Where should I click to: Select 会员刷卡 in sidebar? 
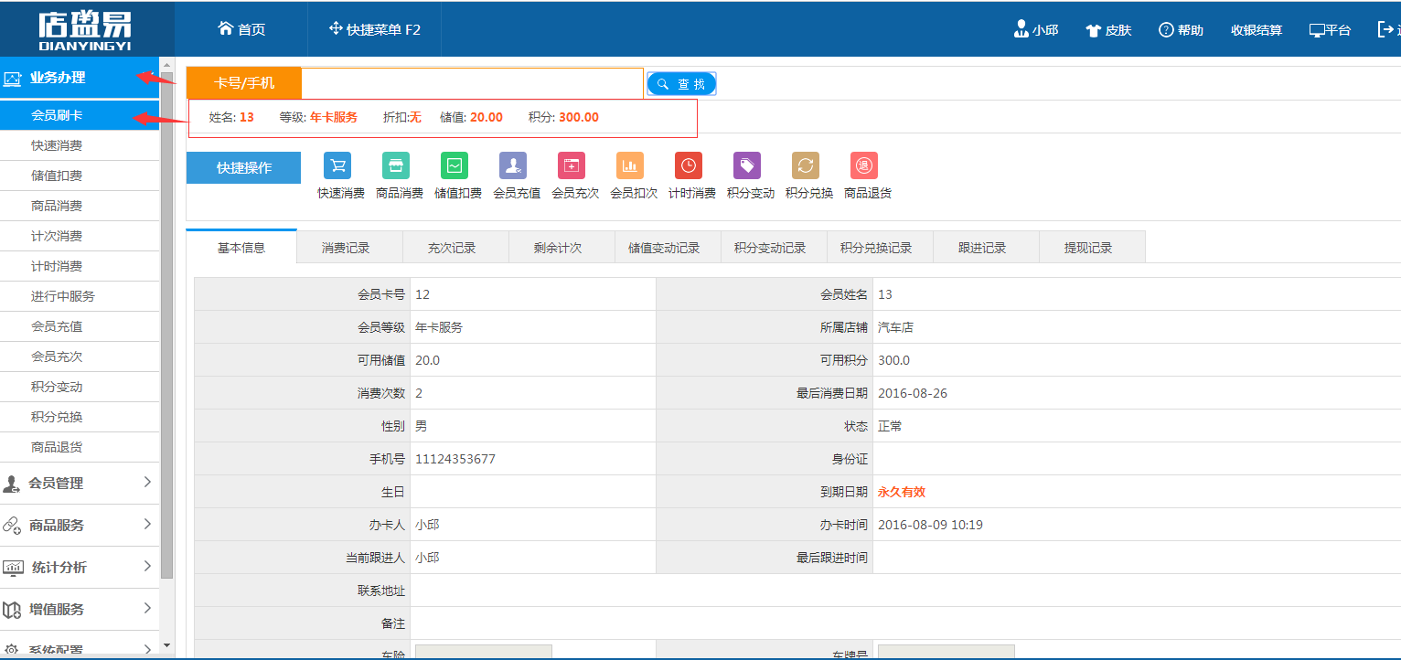pos(80,115)
